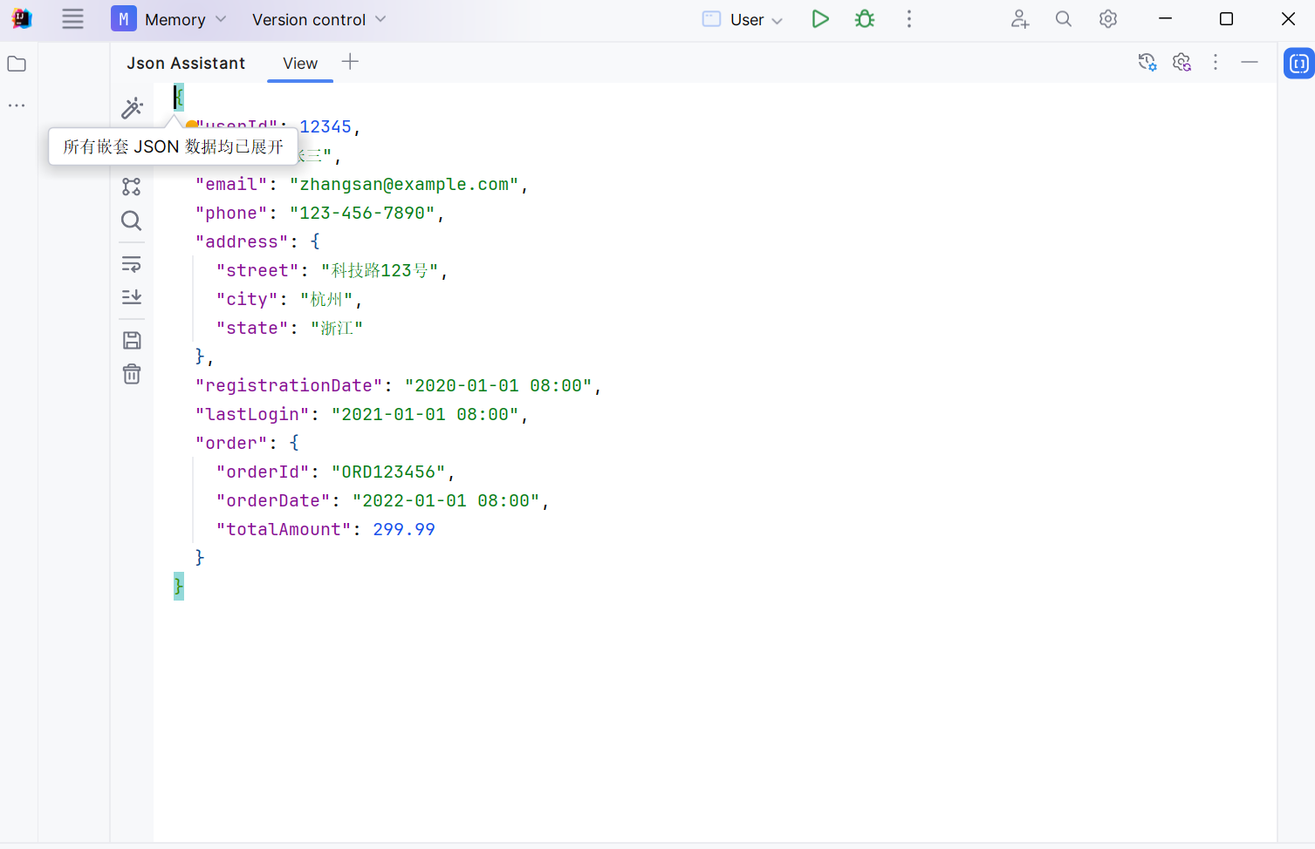Open the IDE search everywhere magnifier
Screen dimensions: 1315x849
[1063, 18]
